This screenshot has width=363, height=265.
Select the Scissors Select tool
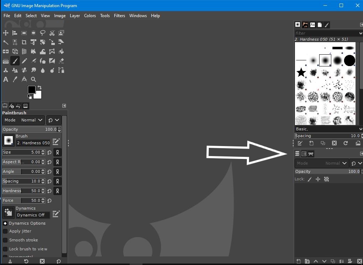pyautogui.click(x=52, y=33)
